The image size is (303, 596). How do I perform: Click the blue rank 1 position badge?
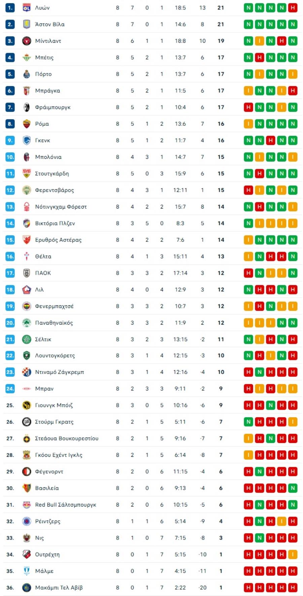coord(10,8)
